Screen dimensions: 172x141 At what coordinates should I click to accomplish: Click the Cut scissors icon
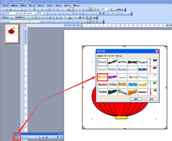[x=42, y=9]
